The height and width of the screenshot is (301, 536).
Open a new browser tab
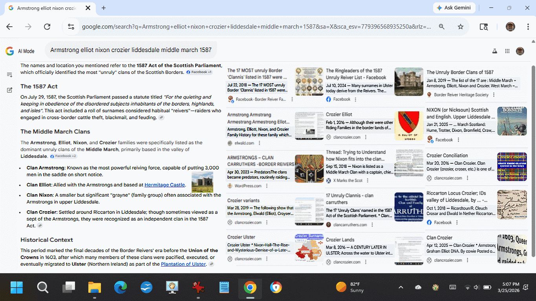(x=104, y=8)
